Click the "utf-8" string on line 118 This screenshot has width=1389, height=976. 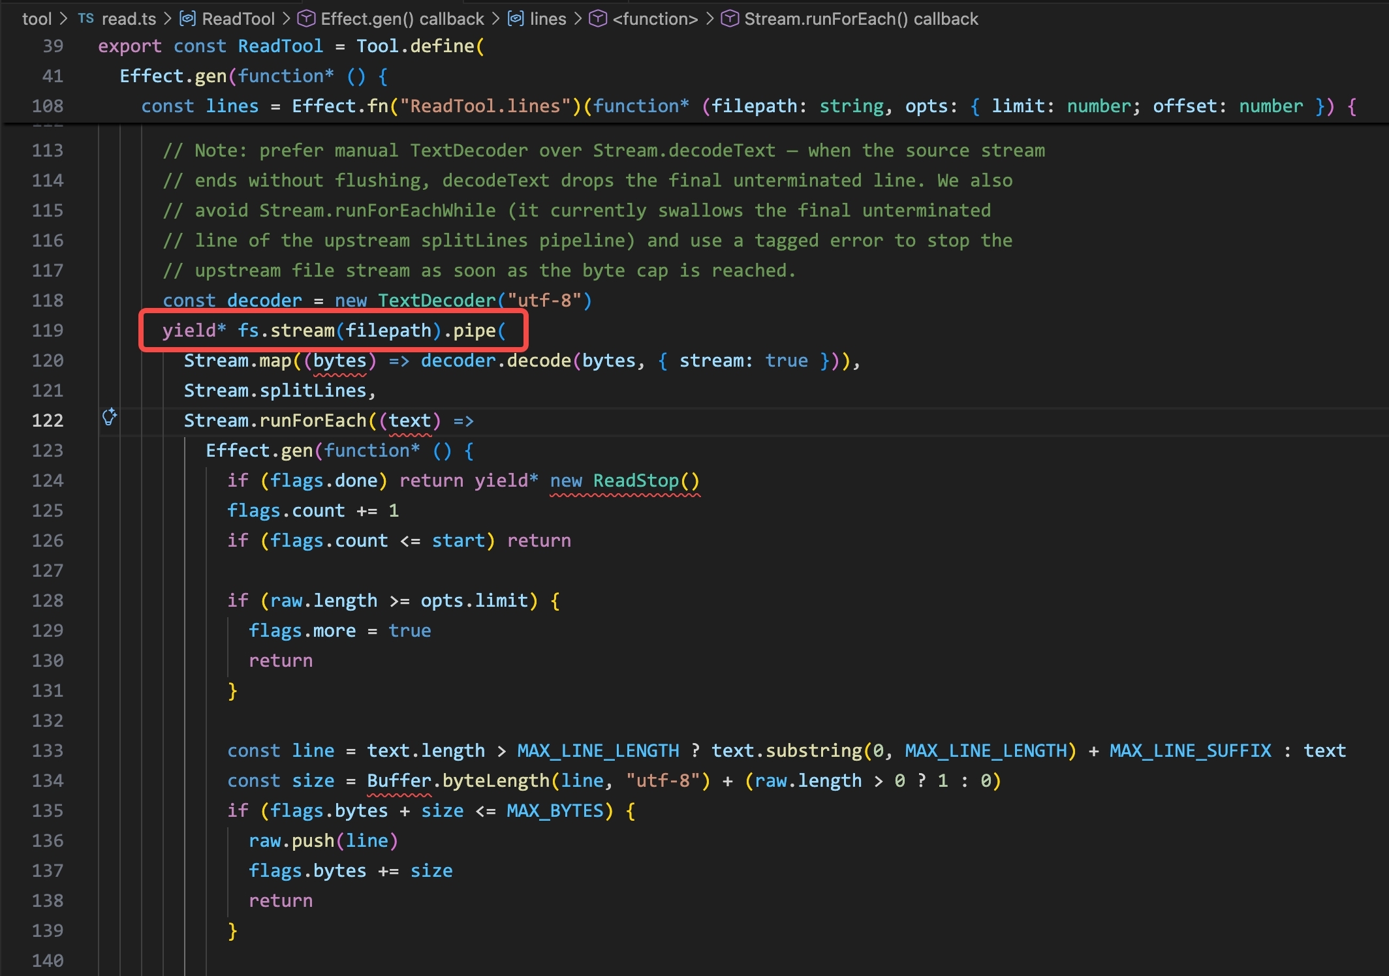click(x=544, y=301)
